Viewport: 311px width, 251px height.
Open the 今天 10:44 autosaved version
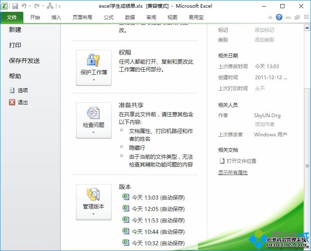pos(158,232)
